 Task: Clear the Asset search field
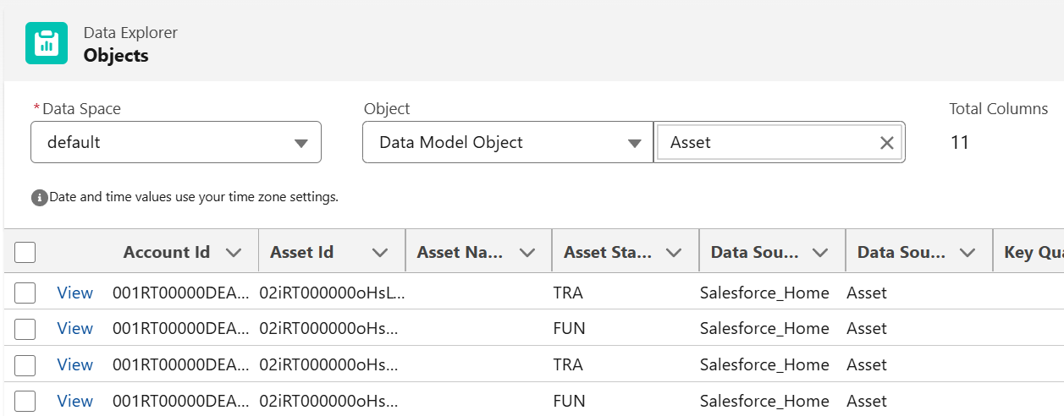coord(886,143)
